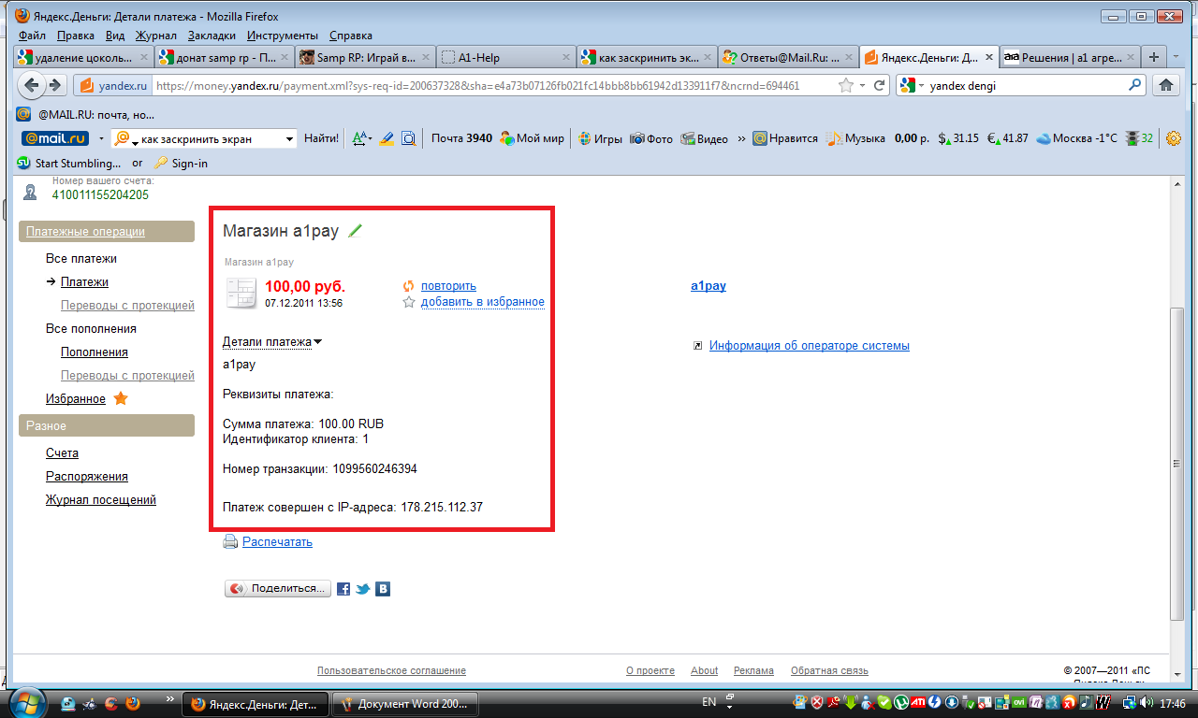Expand the taskbar quick launch chevron
The image size is (1198, 718).
coord(169,698)
